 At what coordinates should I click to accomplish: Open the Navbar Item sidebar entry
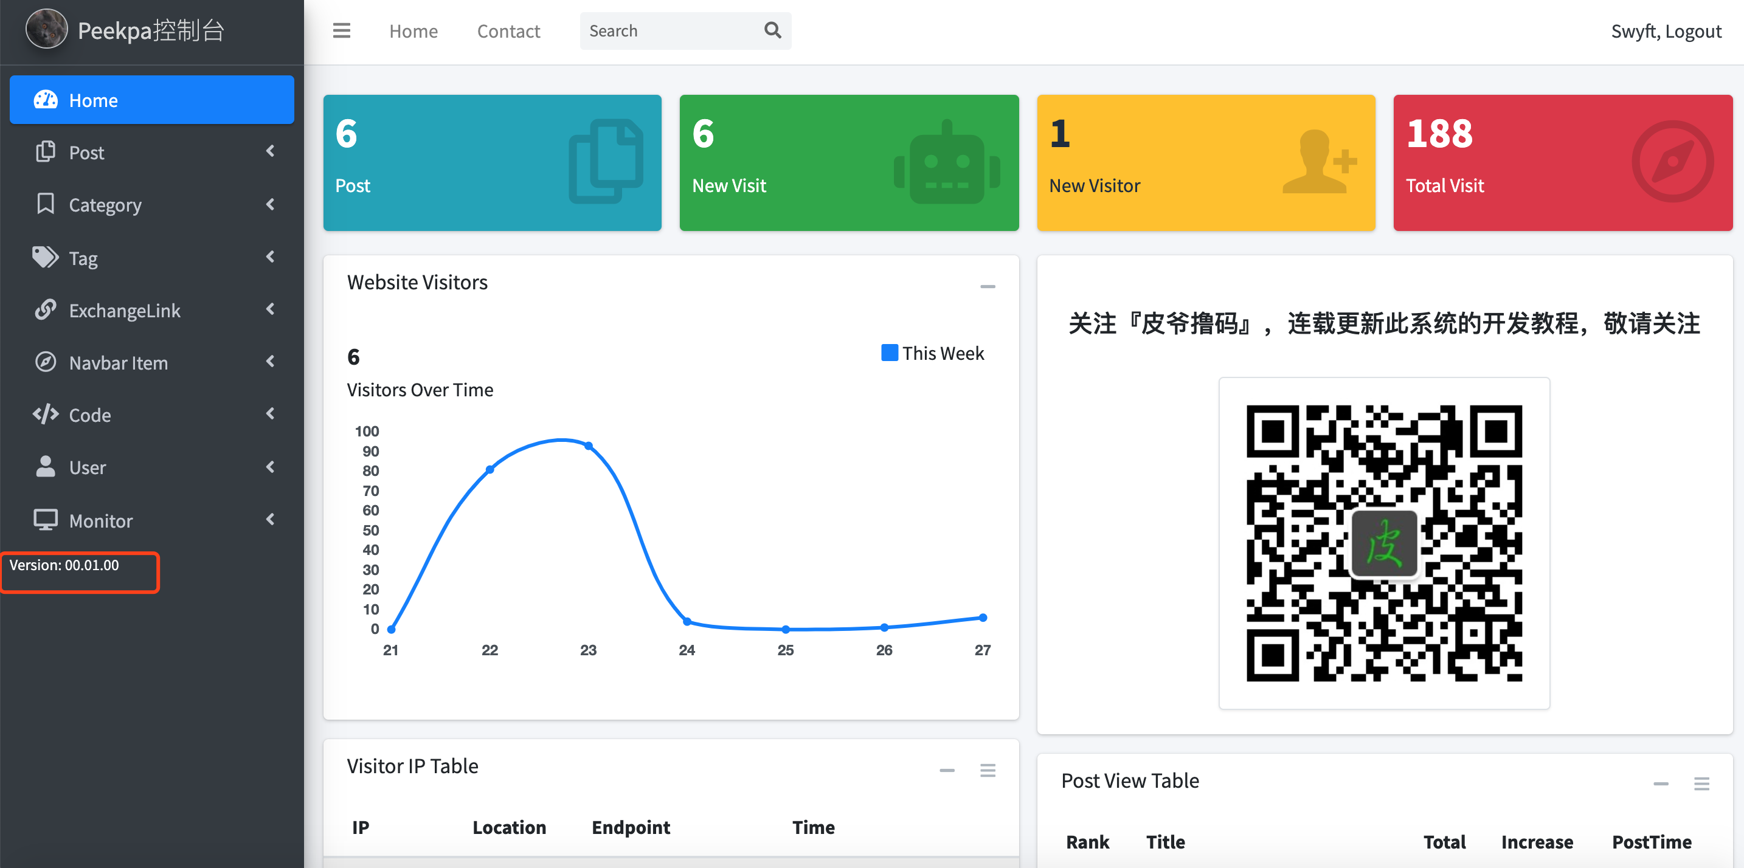coord(151,363)
